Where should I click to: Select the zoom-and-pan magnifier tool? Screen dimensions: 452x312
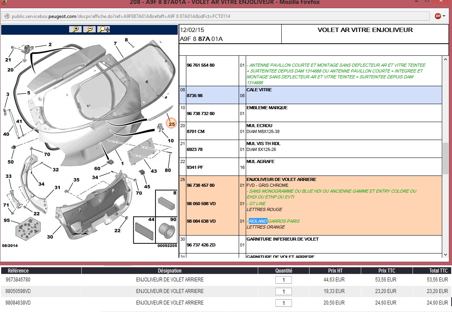[104, 29]
